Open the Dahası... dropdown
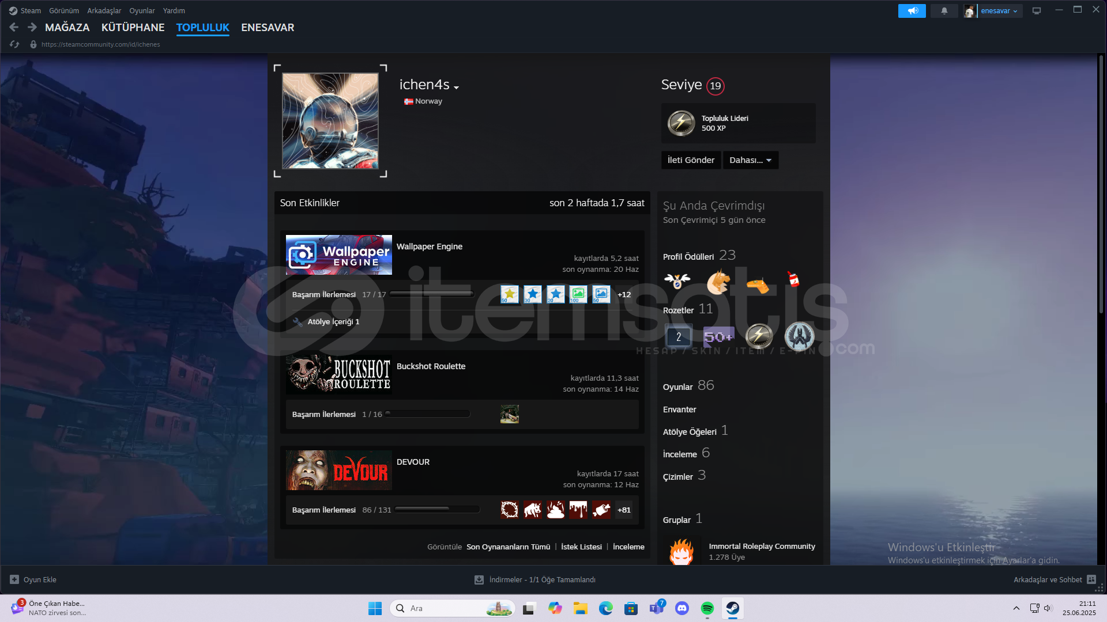The image size is (1107, 622). [750, 160]
